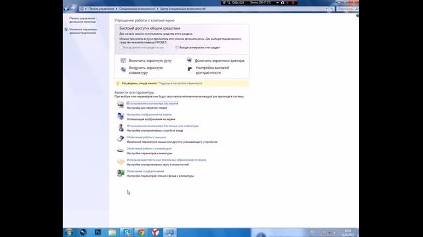Click the taskbar clock and date

[348, 232]
